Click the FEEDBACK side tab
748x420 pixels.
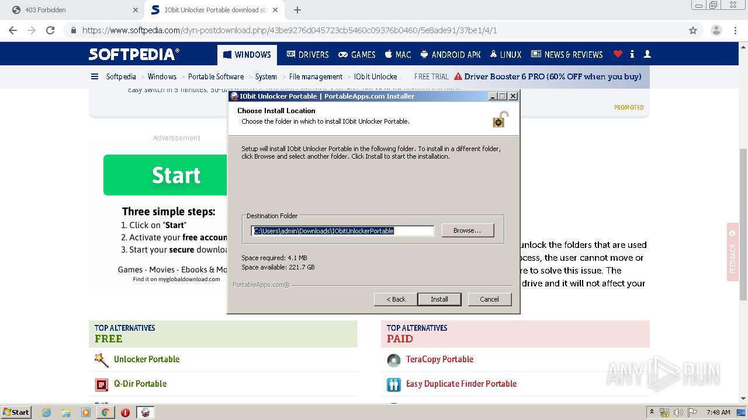pyautogui.click(x=733, y=252)
